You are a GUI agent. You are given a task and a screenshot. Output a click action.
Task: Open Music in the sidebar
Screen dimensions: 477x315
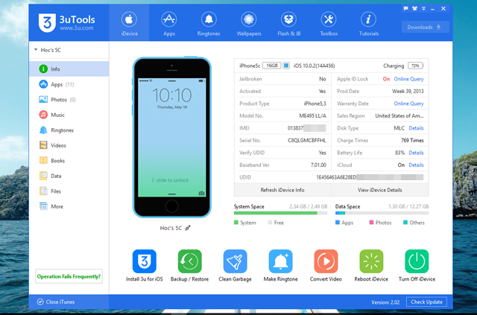pos(69,115)
